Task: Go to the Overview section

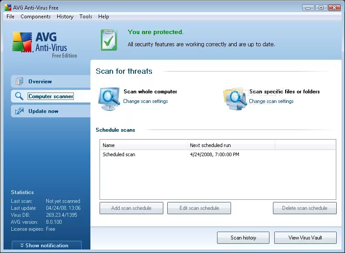Action: [x=51, y=81]
